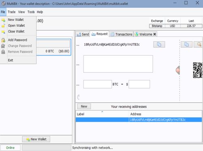Sort by the Label column header
This screenshot has height=151, width=203.
(102, 114)
